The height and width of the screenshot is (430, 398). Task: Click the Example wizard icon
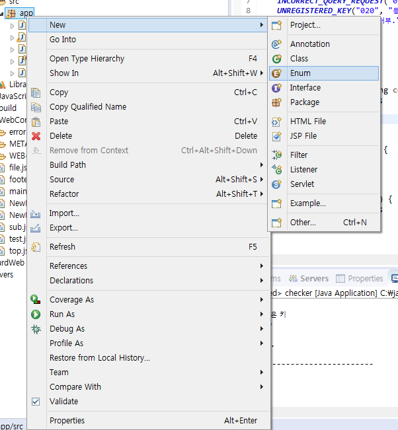tap(276, 203)
